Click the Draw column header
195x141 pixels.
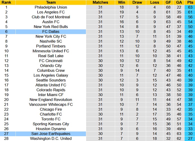137,2
